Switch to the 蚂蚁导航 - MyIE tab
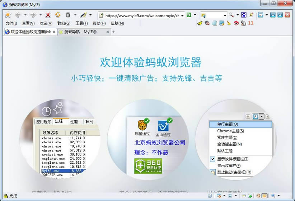This screenshot has height=201, width=295. click(84, 32)
